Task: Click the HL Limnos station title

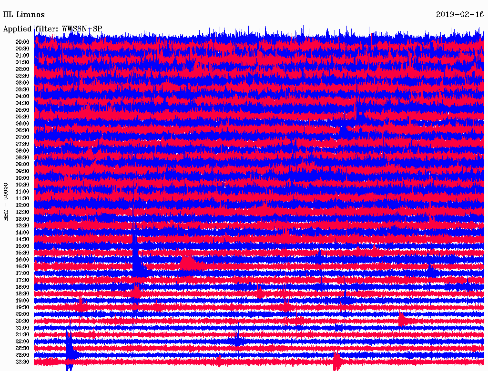Action: 24,14
